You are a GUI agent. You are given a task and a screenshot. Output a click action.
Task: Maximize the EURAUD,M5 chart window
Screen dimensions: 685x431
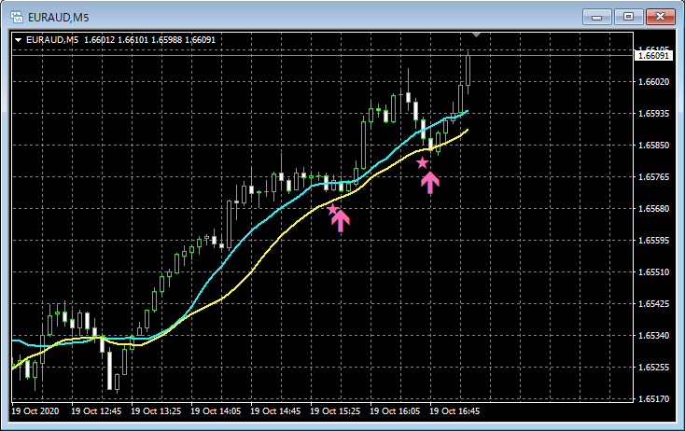pos(628,17)
